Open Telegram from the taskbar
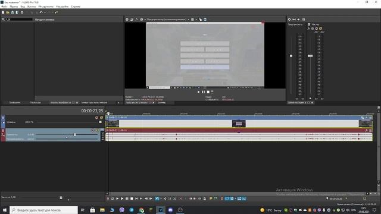 [x=132, y=210]
